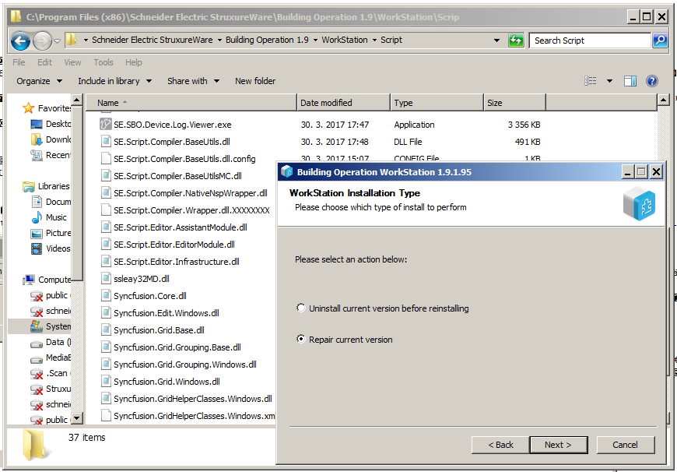Open Libraries in navigation pane
This screenshot has width=677, height=472.
(46, 186)
